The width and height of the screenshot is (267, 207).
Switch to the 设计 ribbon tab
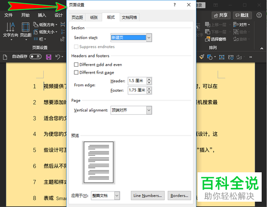coord(59,15)
